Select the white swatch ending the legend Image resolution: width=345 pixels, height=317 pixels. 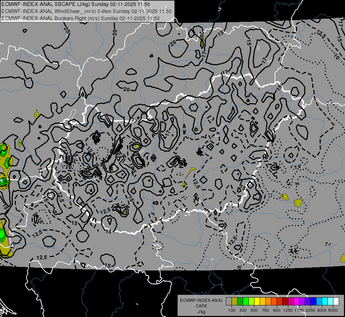(x=336, y=302)
